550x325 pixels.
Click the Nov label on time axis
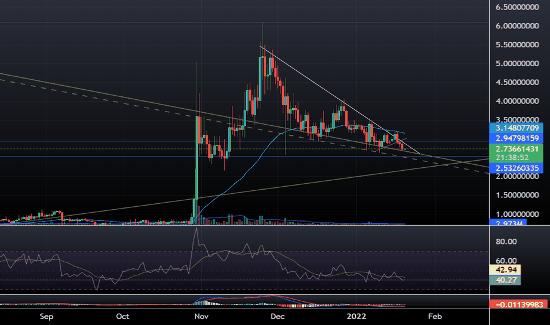201,316
